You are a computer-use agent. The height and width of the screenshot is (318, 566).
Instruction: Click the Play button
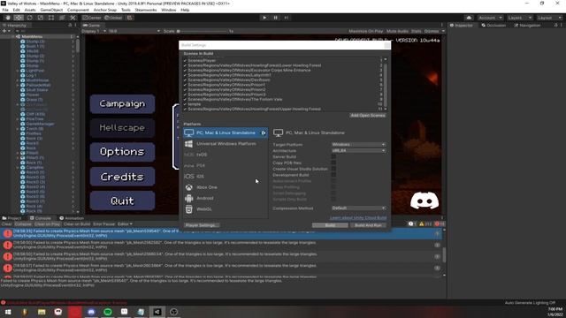tap(264, 18)
